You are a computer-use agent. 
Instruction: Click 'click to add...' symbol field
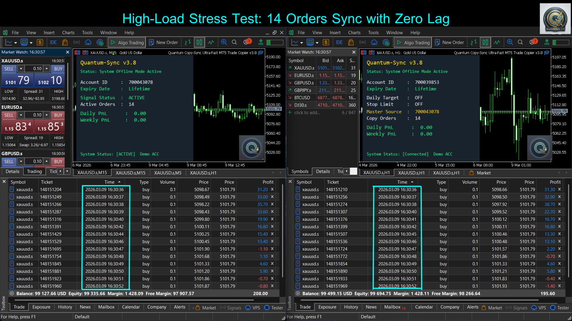307,113
